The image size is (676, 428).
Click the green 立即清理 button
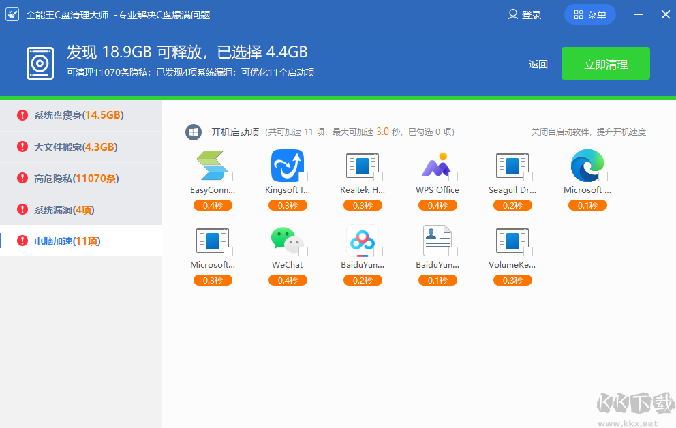pos(605,64)
